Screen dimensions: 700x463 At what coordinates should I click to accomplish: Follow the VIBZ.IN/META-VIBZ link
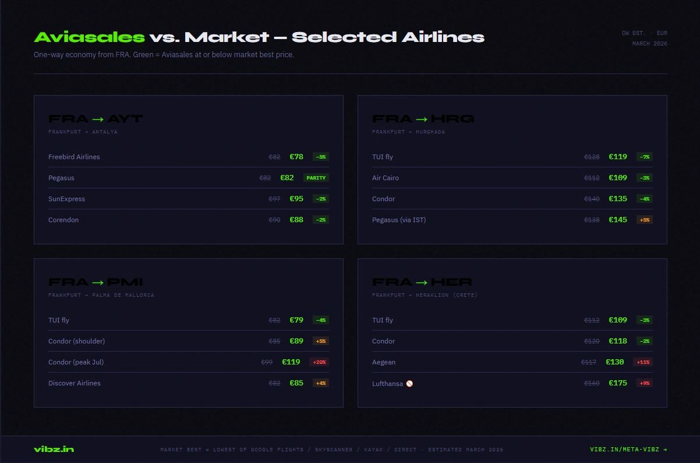pos(628,450)
